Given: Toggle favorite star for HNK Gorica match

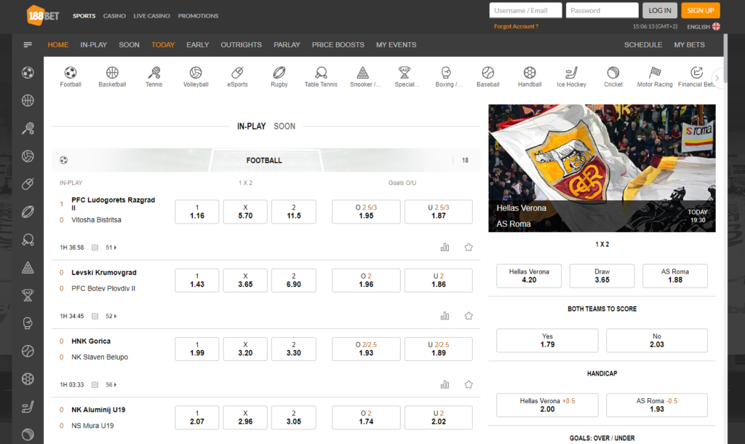Looking at the screenshot, I should (469, 384).
